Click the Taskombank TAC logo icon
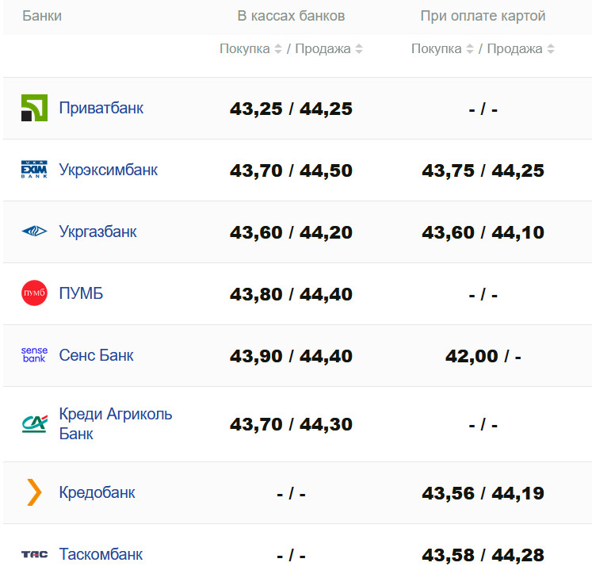Viewport: 592px width, 574px height. (34, 554)
